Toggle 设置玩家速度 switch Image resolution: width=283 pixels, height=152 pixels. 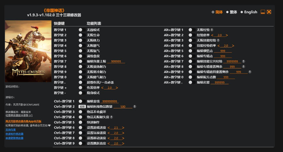click(82, 133)
